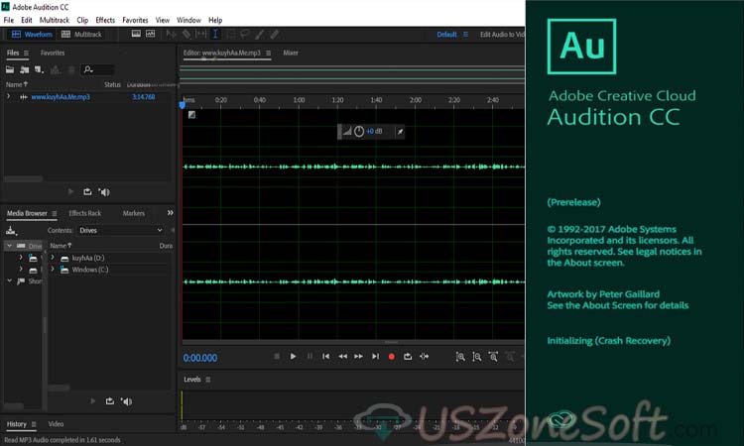
Task: Click HUD volume knob showing +0 dB
Action: pos(359,131)
